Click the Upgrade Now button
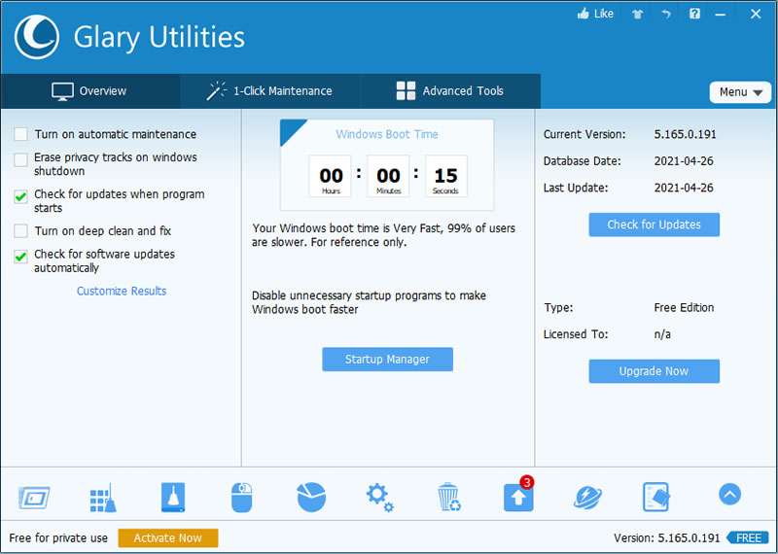The width and height of the screenshot is (778, 554). pyautogui.click(x=654, y=371)
